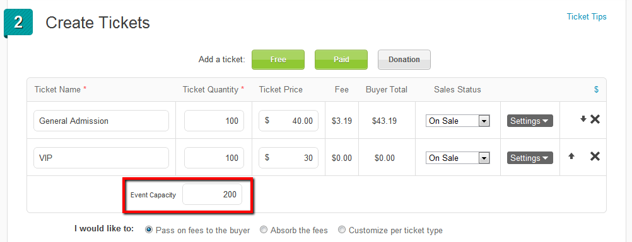This screenshot has width=632, height=242.
Task: Move VIP ticket up with arrow icon
Action: (571, 157)
